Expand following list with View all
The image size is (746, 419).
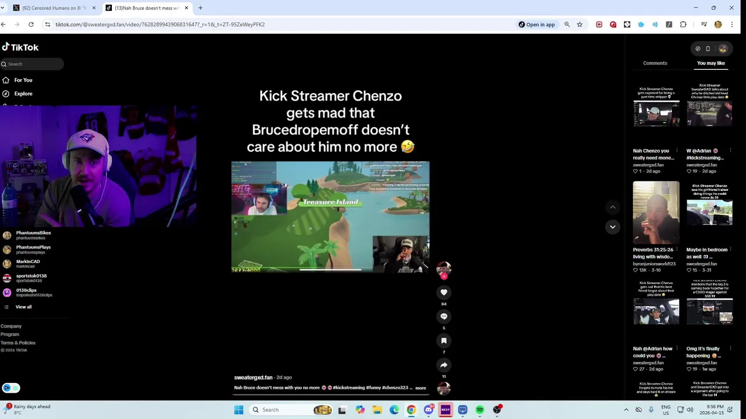(x=23, y=307)
